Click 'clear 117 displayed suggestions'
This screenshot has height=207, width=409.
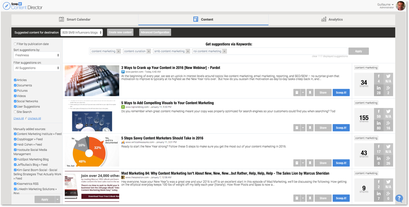(x=330, y=56)
